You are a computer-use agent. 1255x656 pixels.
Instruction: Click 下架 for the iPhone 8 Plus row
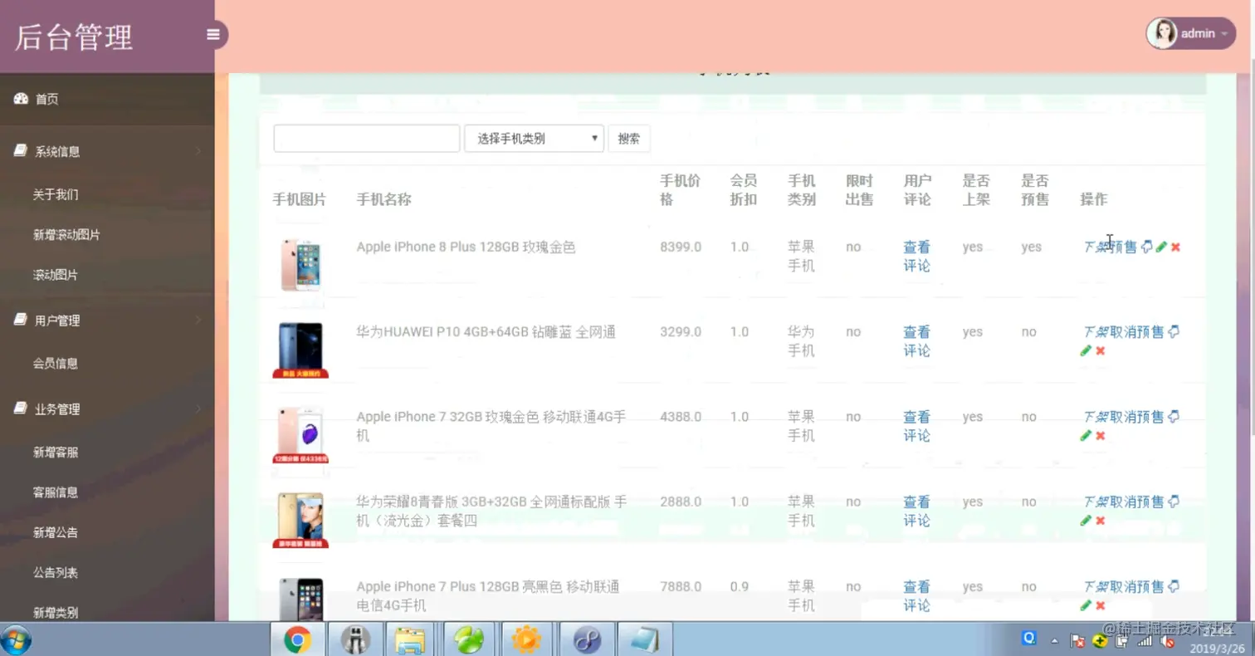[x=1096, y=247]
